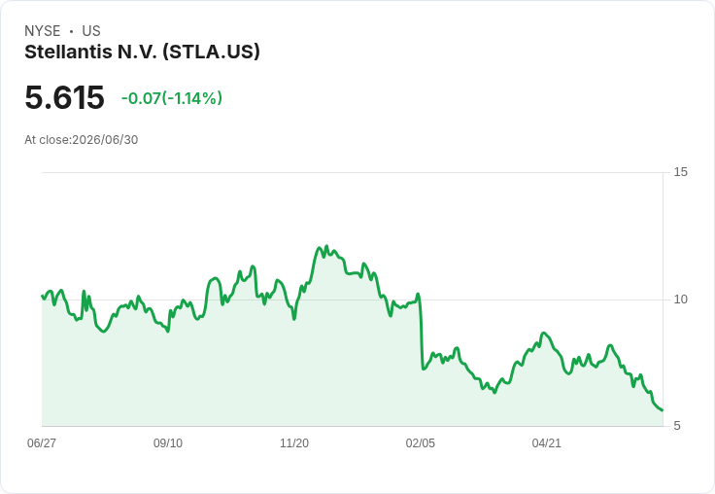The height and width of the screenshot is (494, 715).
Task: Click the -0.07(-1.14%) price change
Action: 172,97
